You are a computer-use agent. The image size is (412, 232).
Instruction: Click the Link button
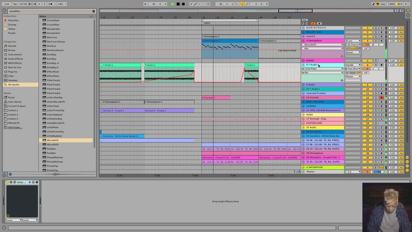click(7, 4)
